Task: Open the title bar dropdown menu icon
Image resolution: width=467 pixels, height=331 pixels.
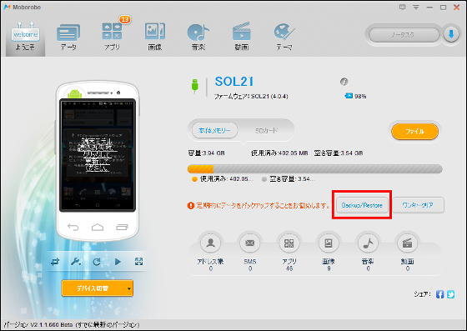Action: pos(416,8)
